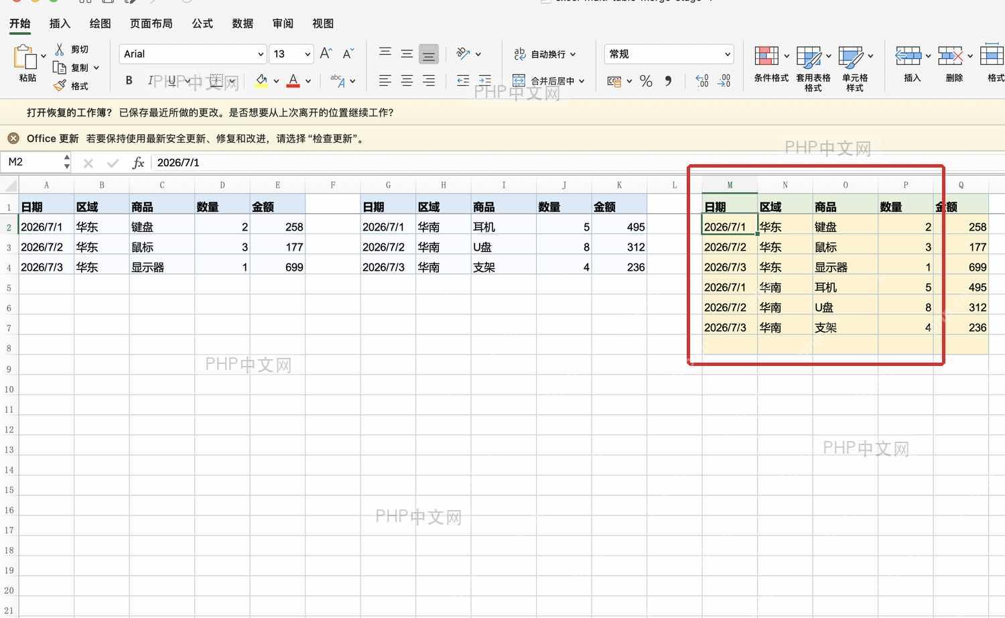Open the 绘图 ribbon tab
The width and height of the screenshot is (1005, 618).
(100, 23)
